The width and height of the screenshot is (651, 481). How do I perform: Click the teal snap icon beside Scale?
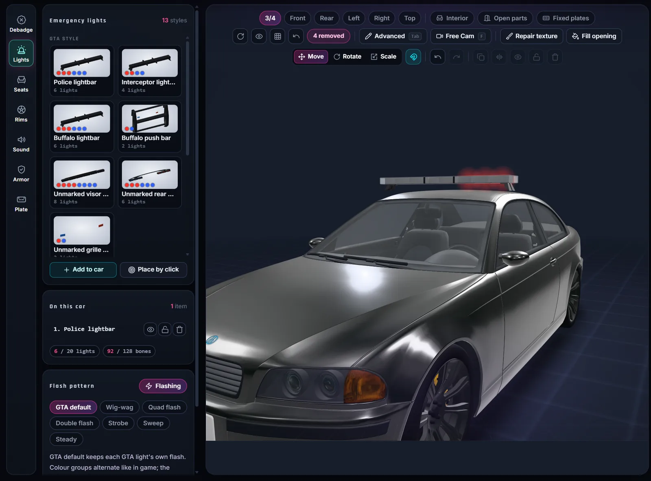413,57
